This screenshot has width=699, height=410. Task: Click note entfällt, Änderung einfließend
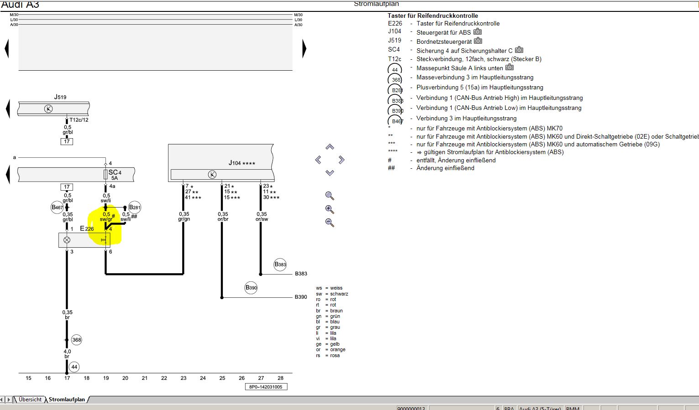coord(456,160)
